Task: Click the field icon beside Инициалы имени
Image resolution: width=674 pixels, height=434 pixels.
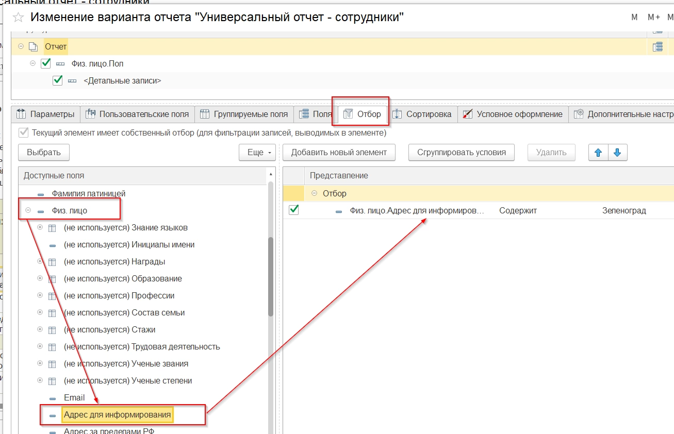Action: coord(52,245)
